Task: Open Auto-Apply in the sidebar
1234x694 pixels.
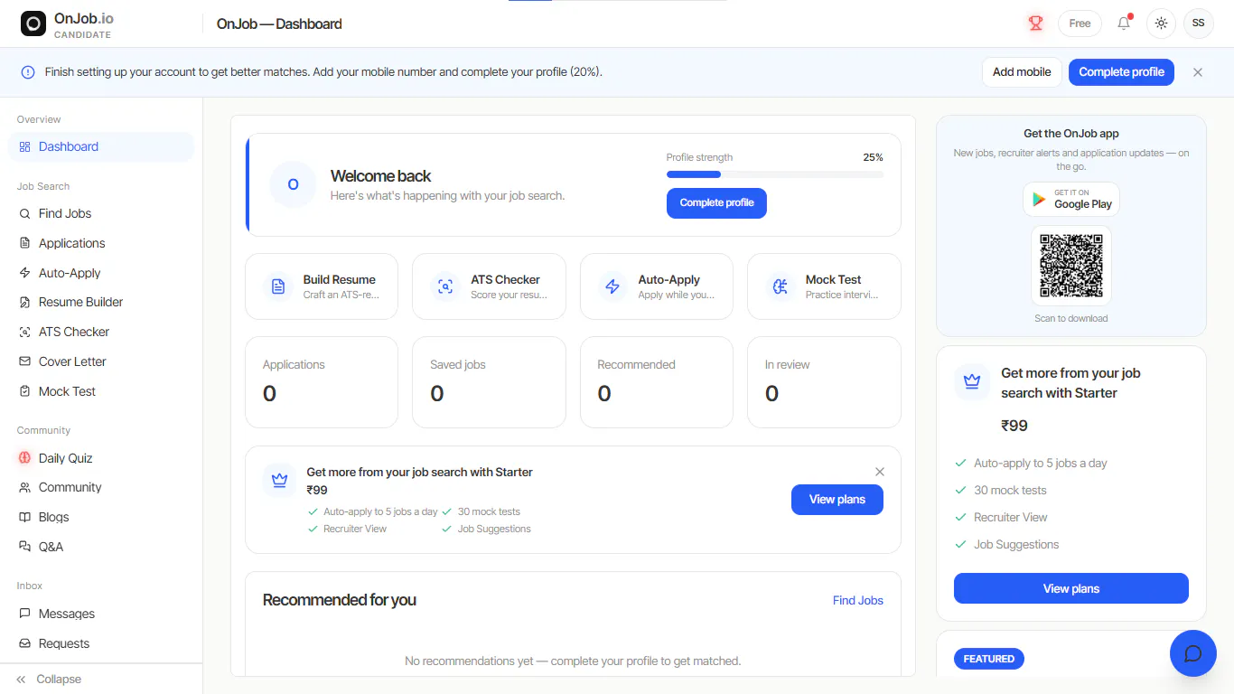Action: tap(101, 273)
